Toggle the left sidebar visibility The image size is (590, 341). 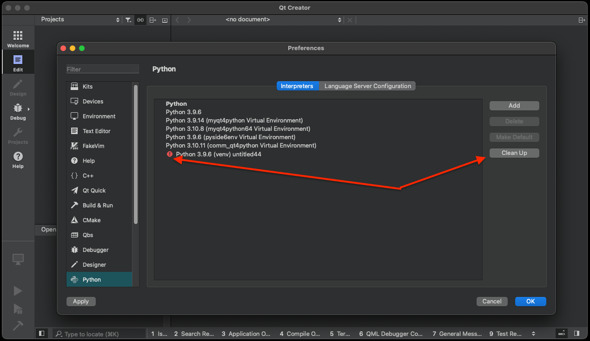[x=41, y=333]
